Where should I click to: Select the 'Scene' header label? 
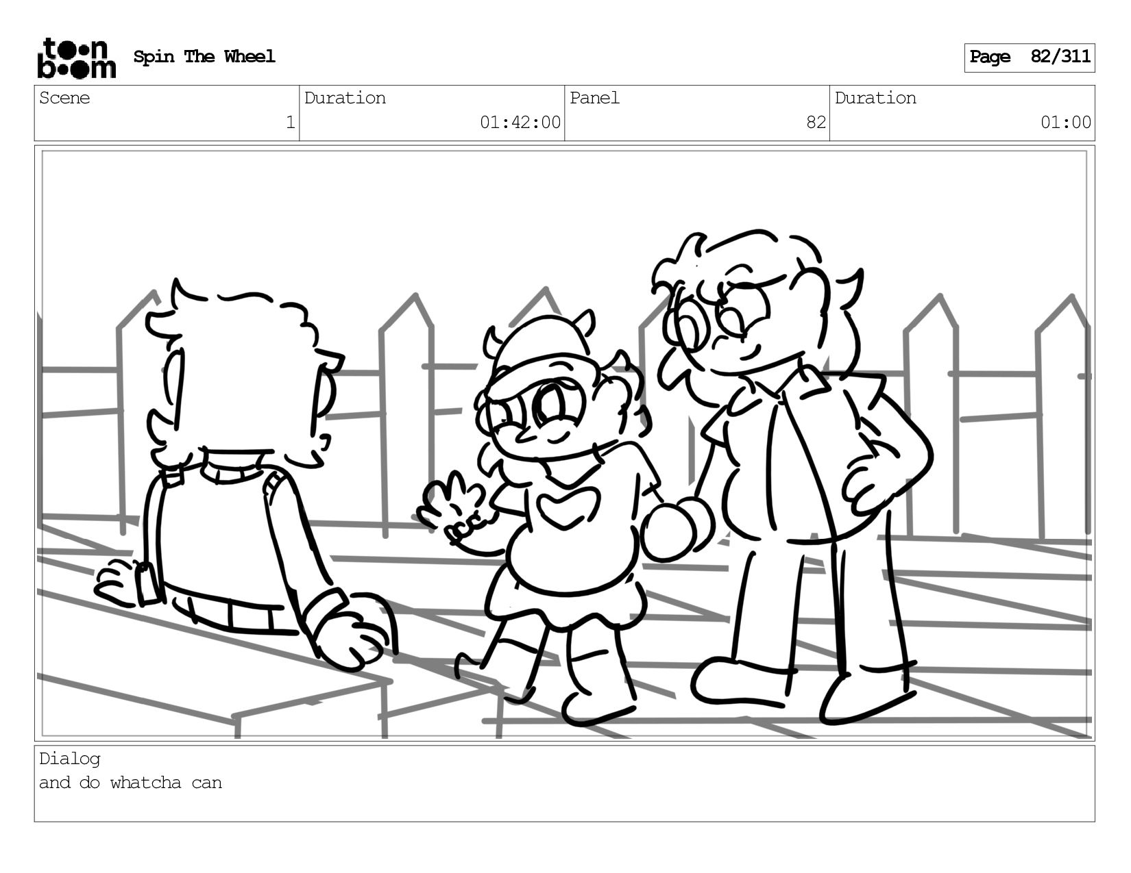coord(64,98)
